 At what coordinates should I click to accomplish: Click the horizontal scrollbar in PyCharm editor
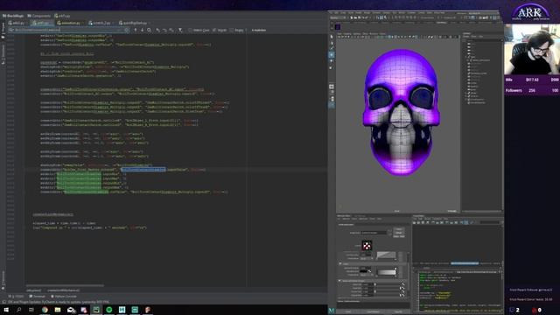click(x=65, y=286)
